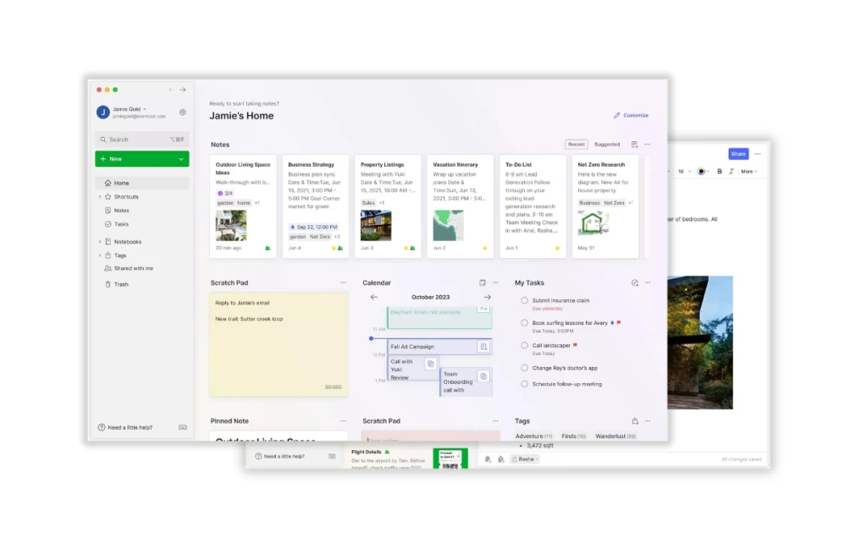The height and width of the screenshot is (554, 867).
Task: Expand Notebooks in the sidebar
Action: [99, 242]
